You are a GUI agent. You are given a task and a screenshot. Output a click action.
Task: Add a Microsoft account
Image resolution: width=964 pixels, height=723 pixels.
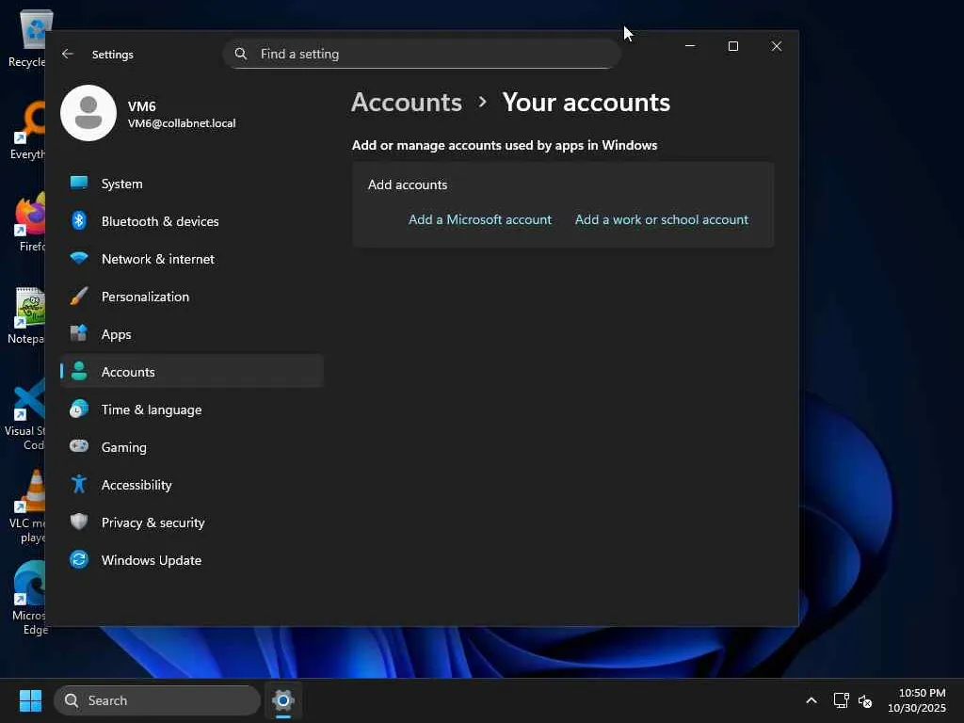[x=480, y=219]
